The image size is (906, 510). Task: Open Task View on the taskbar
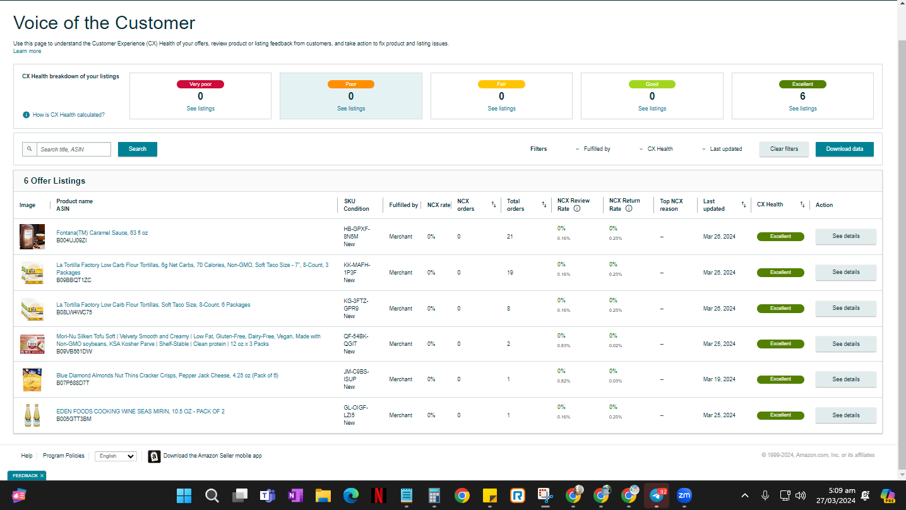240,495
